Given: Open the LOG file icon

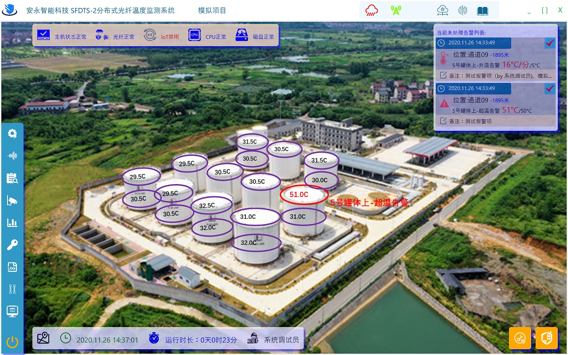Looking at the screenshot, I should pos(12,267).
